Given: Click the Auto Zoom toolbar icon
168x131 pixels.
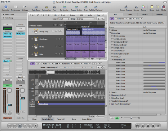Looking at the screenshot, I should coord(36,7).
